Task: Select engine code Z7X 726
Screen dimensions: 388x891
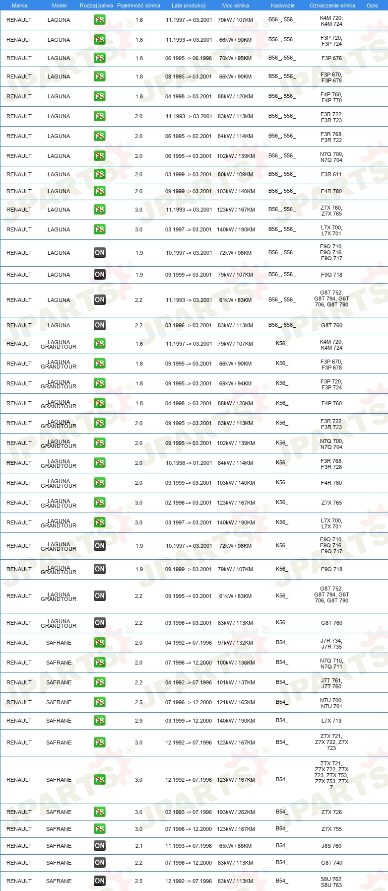Action: 331,812
